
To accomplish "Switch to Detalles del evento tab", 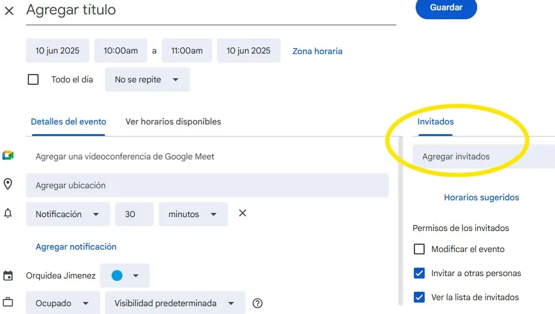I will pyautogui.click(x=68, y=122).
